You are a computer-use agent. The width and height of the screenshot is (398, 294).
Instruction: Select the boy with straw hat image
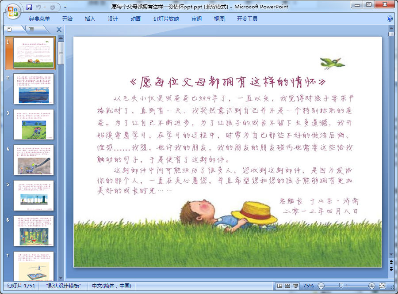pyautogui.click(x=229, y=215)
